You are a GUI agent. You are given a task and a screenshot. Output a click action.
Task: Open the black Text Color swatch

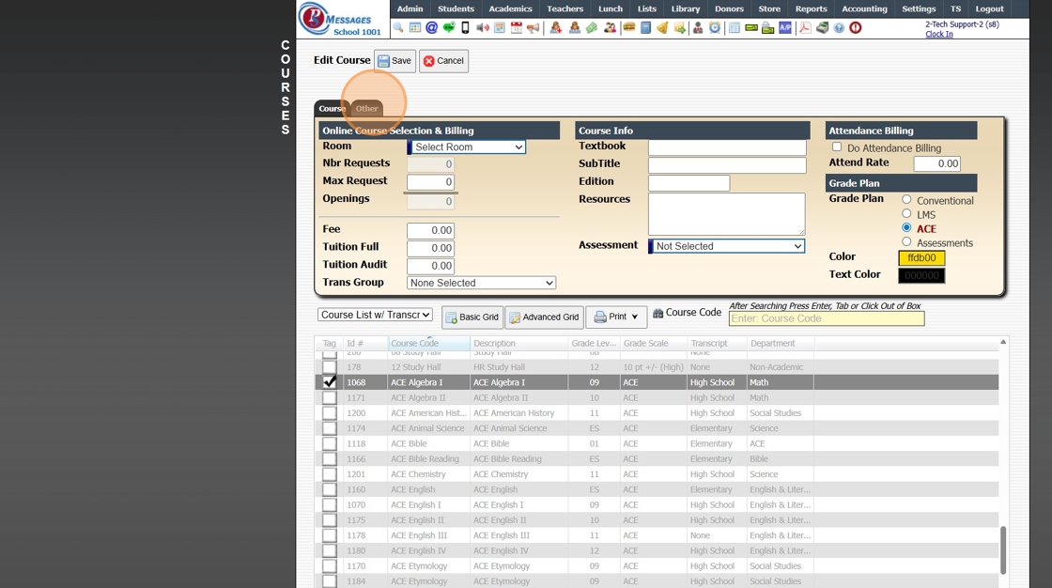point(921,275)
